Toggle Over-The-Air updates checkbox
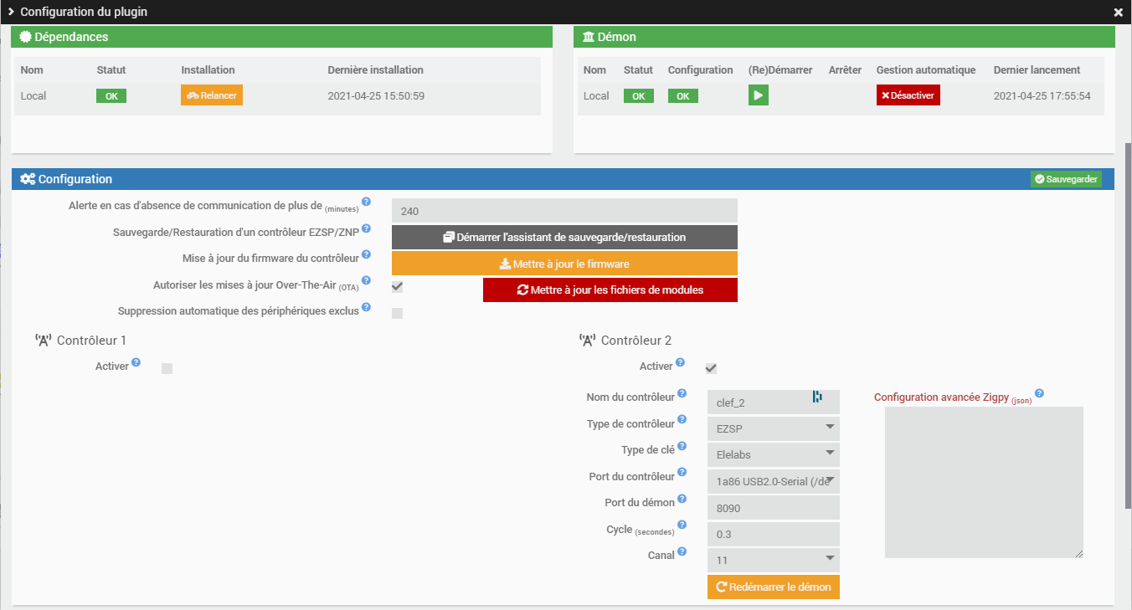Viewport: 1132px width, 610px height. [x=398, y=287]
